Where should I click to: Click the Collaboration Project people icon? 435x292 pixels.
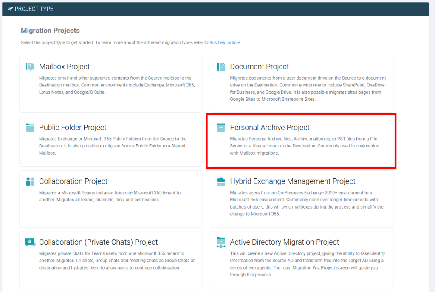coord(30,181)
